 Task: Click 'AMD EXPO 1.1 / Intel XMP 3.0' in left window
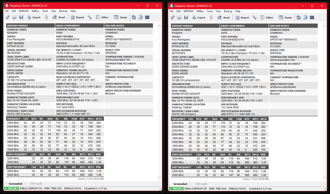[x=73, y=114]
